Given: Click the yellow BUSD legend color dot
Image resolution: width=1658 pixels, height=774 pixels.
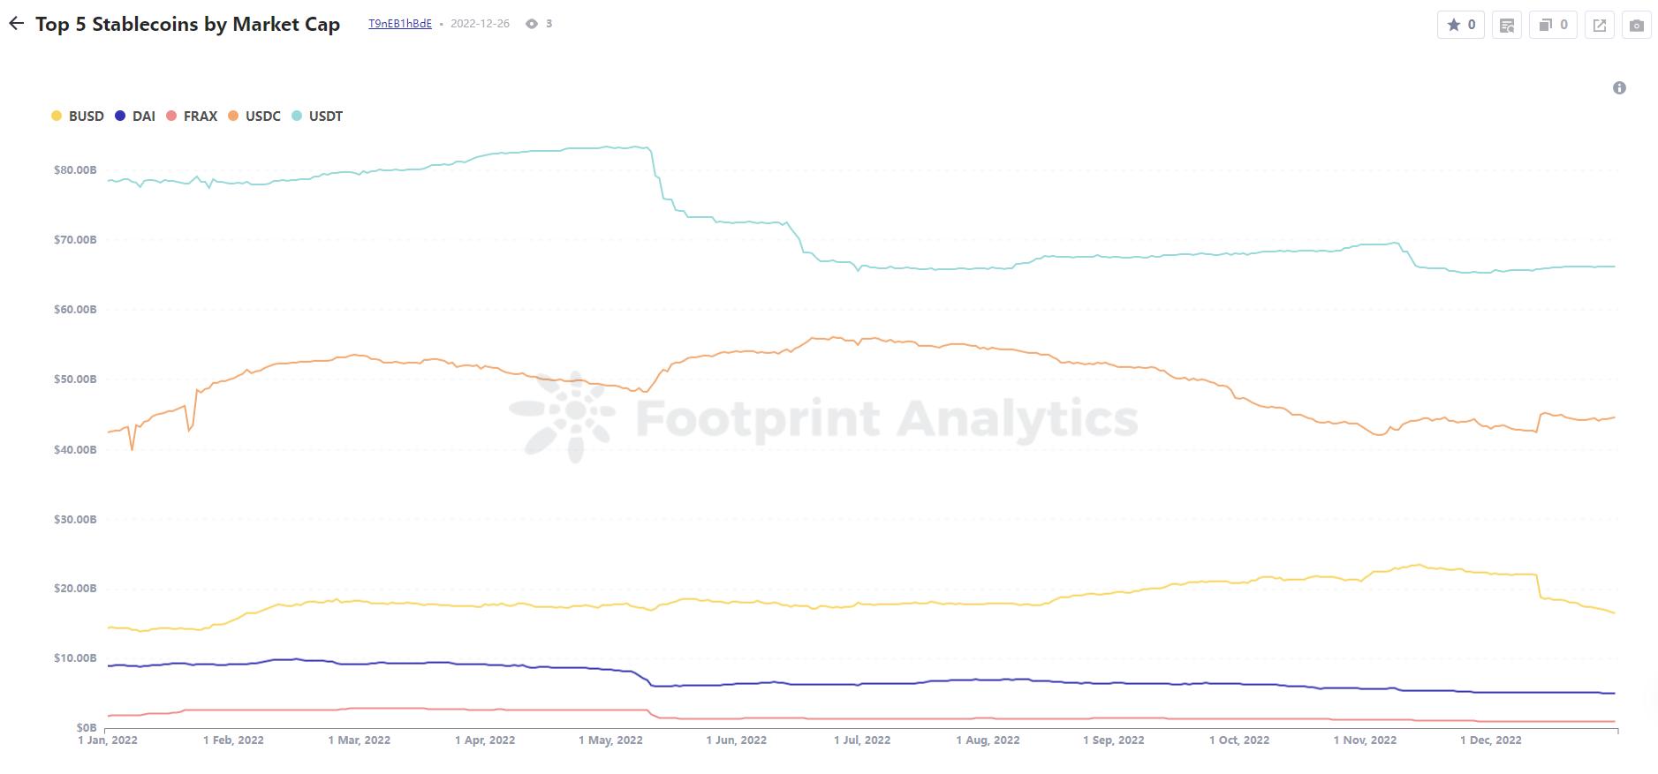Looking at the screenshot, I should (57, 116).
